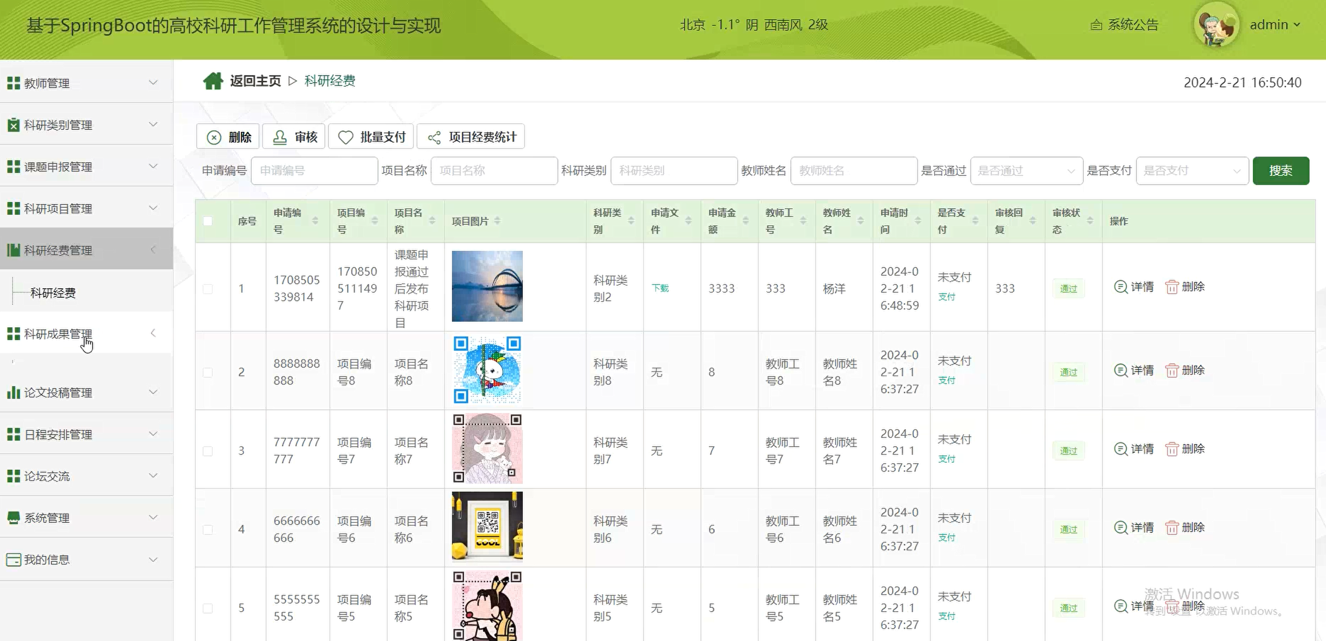Select the 科研经费 submenu item
The height and width of the screenshot is (641, 1326).
pos(53,293)
